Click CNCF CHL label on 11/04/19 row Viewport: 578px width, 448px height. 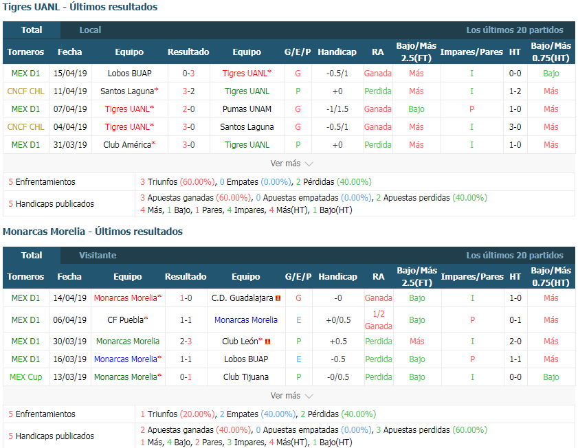26,91
